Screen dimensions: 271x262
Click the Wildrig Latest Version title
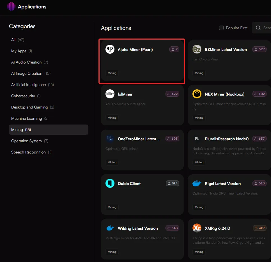tap(138, 228)
